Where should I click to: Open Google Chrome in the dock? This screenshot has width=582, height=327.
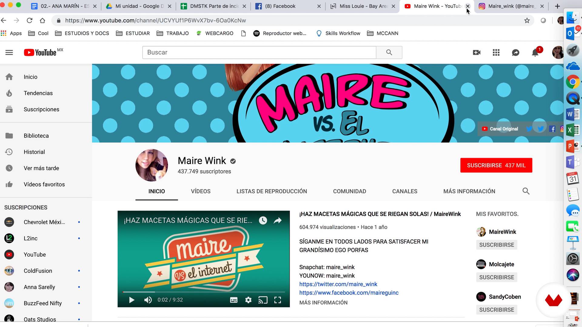coord(573,82)
